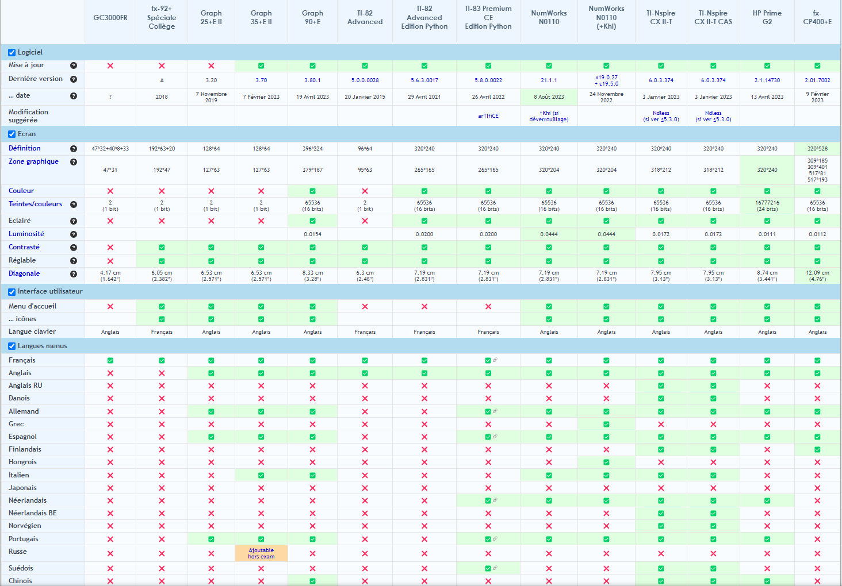Open the Zone graphique row link
This screenshot has height=586, width=842.
33,161
